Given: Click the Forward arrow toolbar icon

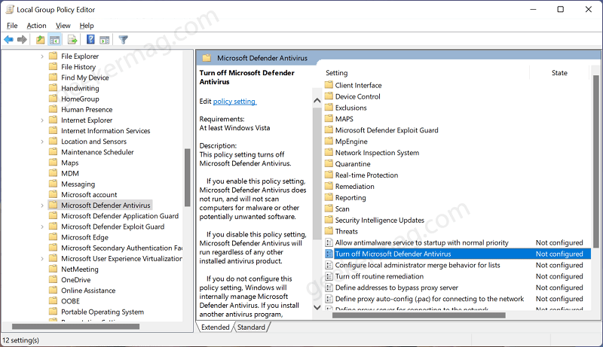Looking at the screenshot, I should click(x=23, y=40).
